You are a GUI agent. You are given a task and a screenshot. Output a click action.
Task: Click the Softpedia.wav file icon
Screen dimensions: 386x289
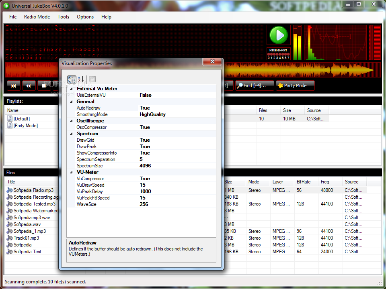(10, 224)
